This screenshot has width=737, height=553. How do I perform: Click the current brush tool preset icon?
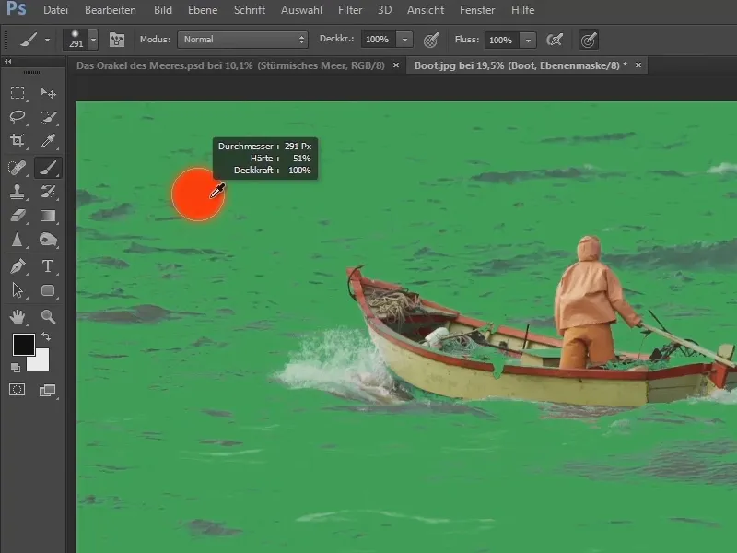(x=29, y=40)
